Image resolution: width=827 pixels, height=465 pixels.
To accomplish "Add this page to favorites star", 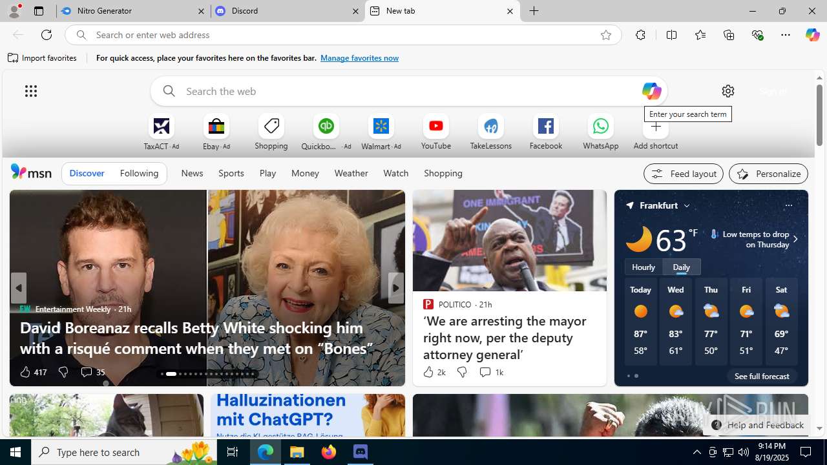I will [606, 35].
